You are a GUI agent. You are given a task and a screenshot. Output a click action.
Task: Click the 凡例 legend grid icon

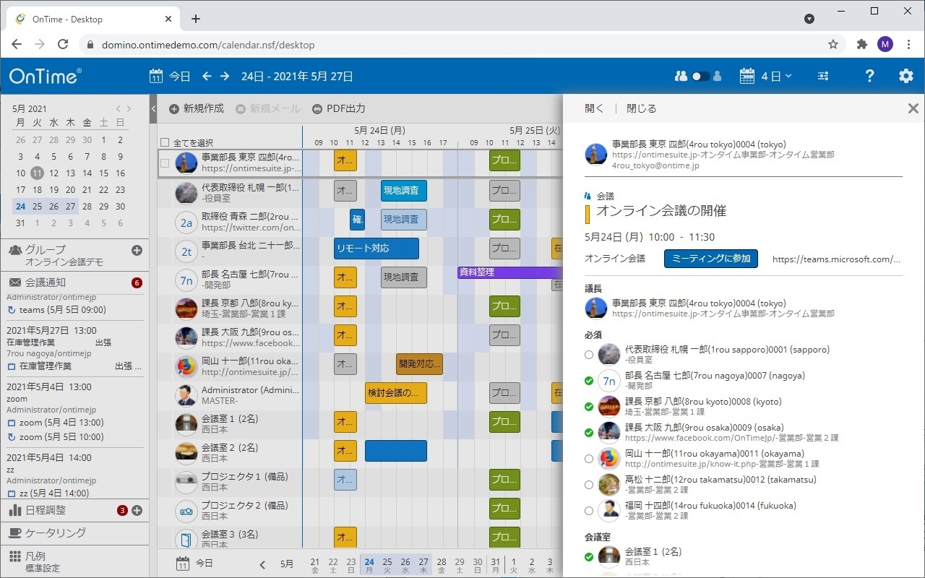(16, 554)
